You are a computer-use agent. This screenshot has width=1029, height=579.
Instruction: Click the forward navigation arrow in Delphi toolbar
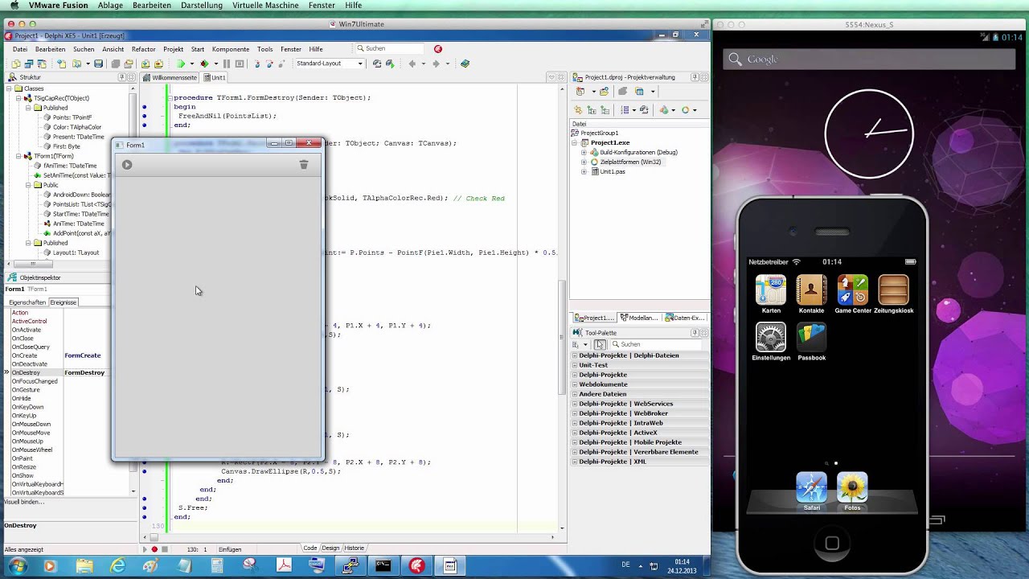436,64
